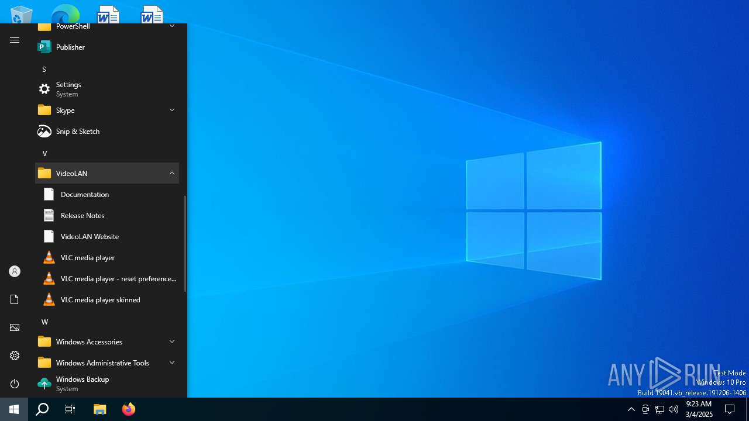Screen dimensions: 749x421
Task: Open the Meet Now tray icon
Action: click(645, 409)
